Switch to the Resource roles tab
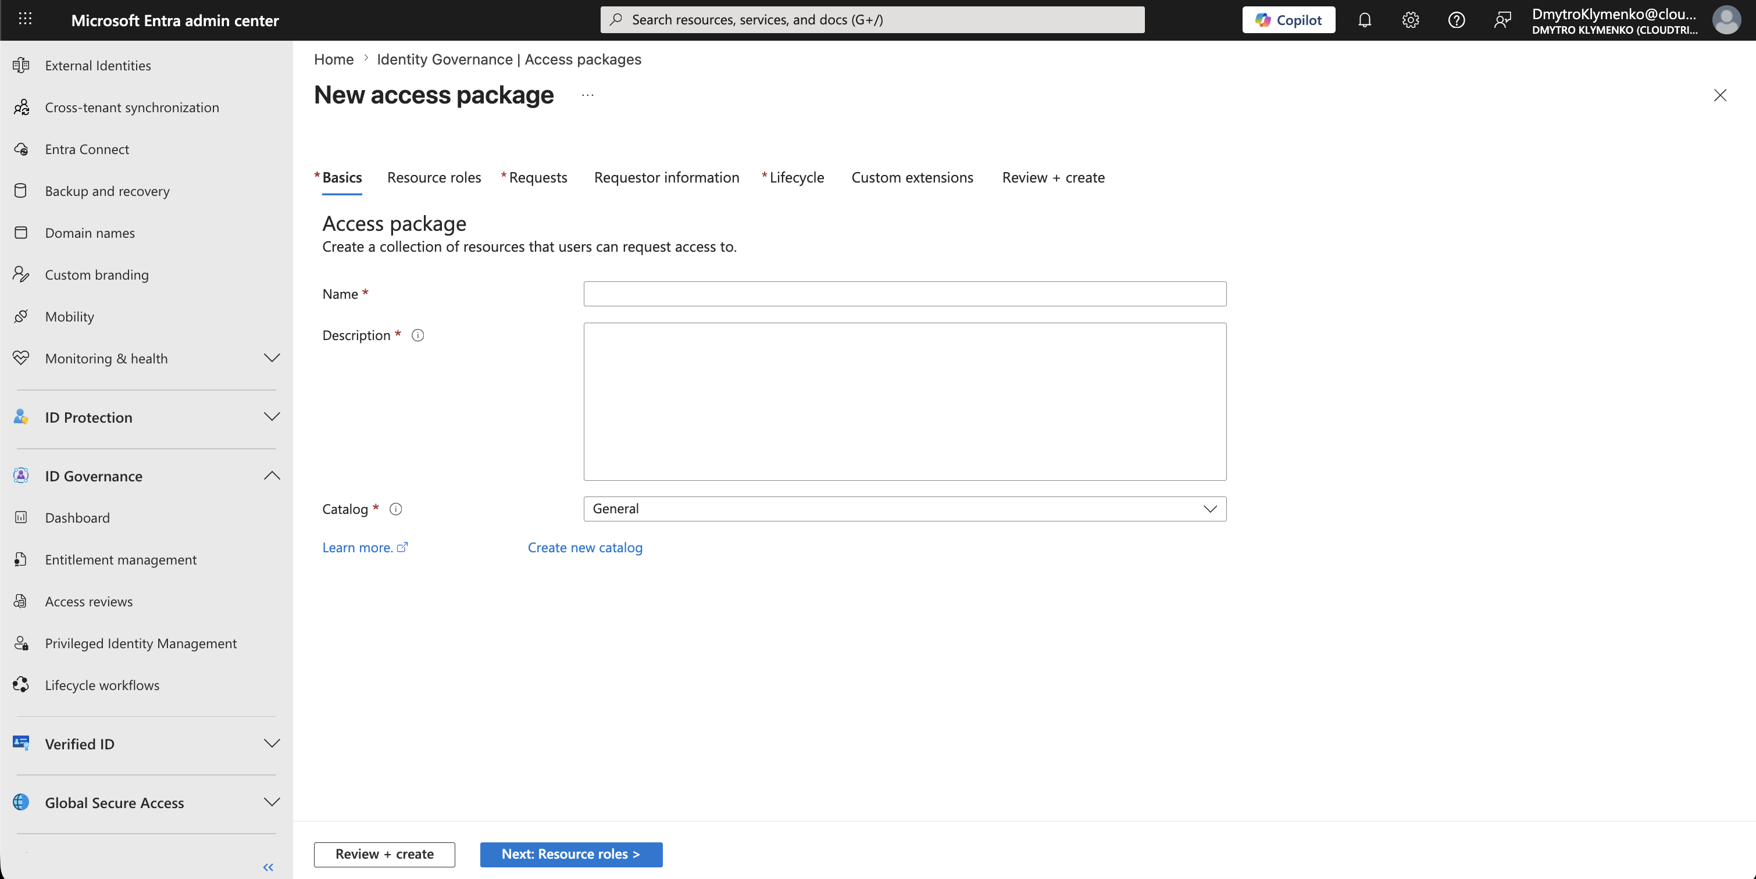 434,178
